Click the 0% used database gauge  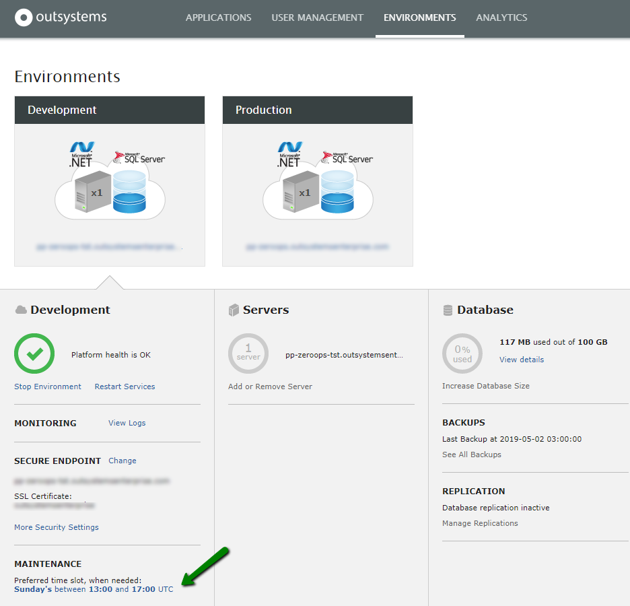[462, 353]
